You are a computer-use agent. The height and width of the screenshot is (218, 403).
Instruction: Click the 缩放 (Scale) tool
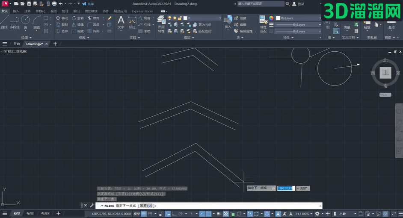pos(78,31)
